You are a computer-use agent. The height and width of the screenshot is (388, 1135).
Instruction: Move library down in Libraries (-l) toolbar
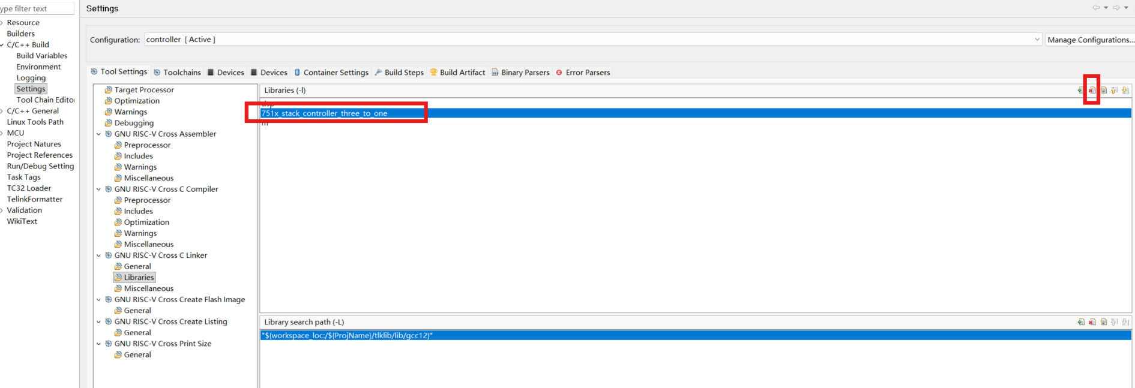[1126, 90]
